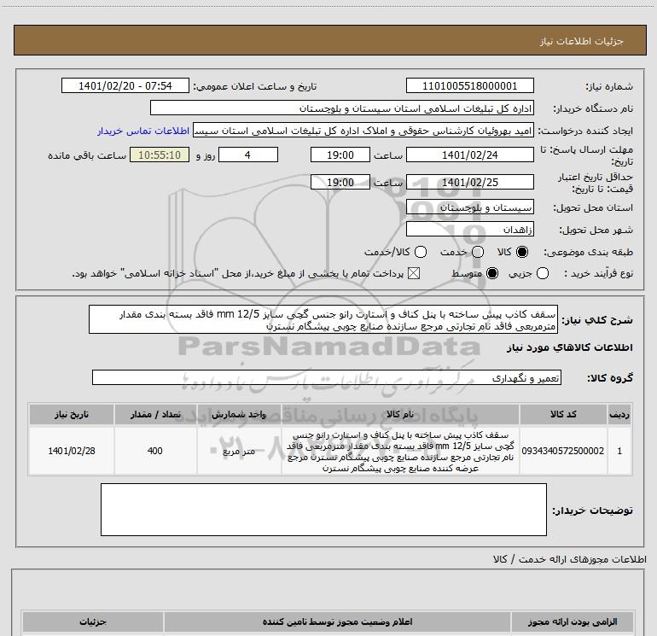This screenshot has height=636, width=657.
Task: Click the price validity time 19:00 field
Action: [340, 182]
